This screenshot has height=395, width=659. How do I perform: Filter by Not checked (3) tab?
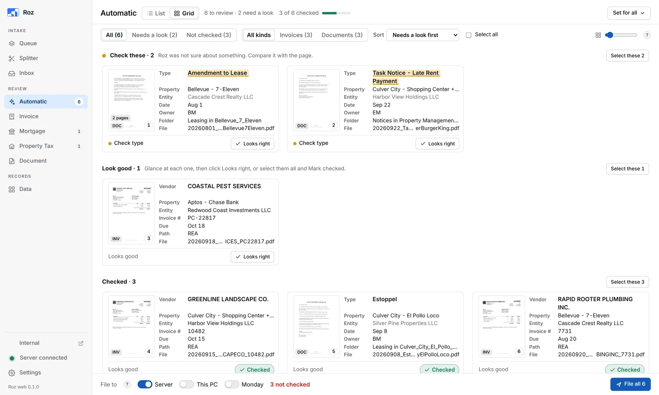point(209,35)
